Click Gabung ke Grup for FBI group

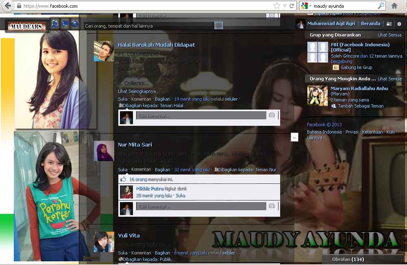356,67
